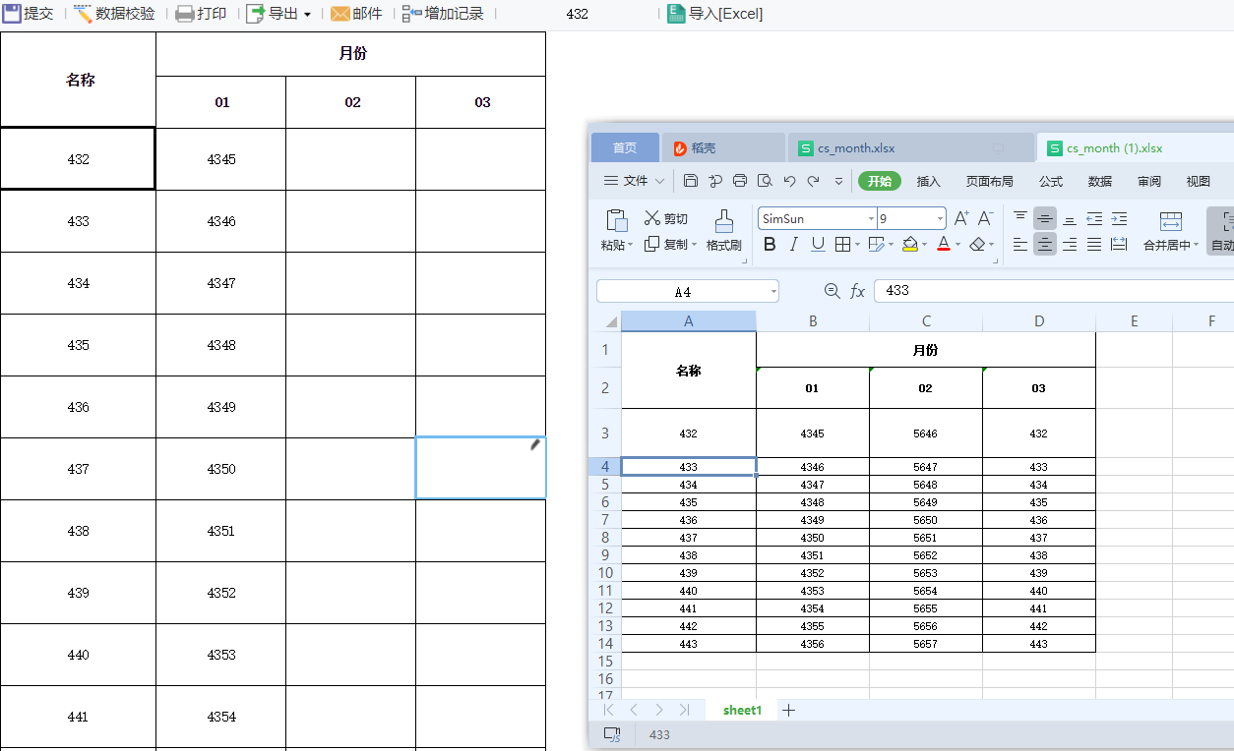Click the clear formatting eraser icon
1234x751 pixels.
tap(977, 244)
